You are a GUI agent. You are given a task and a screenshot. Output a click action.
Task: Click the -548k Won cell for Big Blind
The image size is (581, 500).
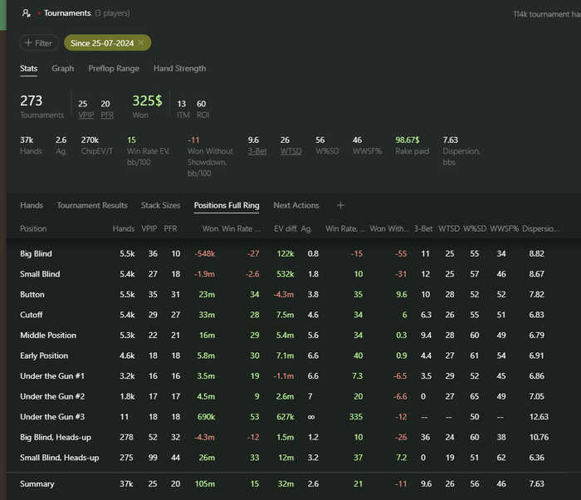205,253
